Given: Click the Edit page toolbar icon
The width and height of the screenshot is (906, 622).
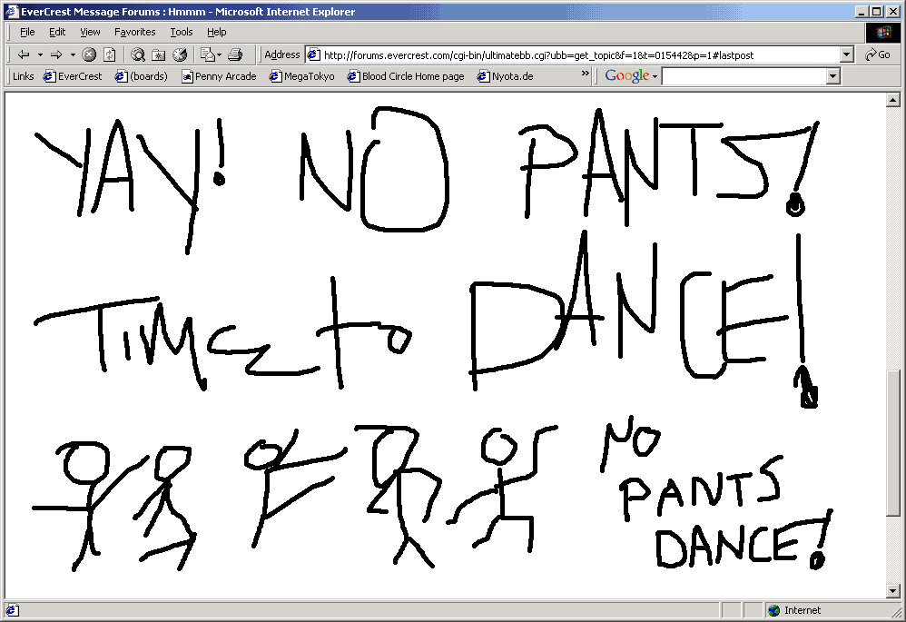Looking at the screenshot, I should point(207,54).
